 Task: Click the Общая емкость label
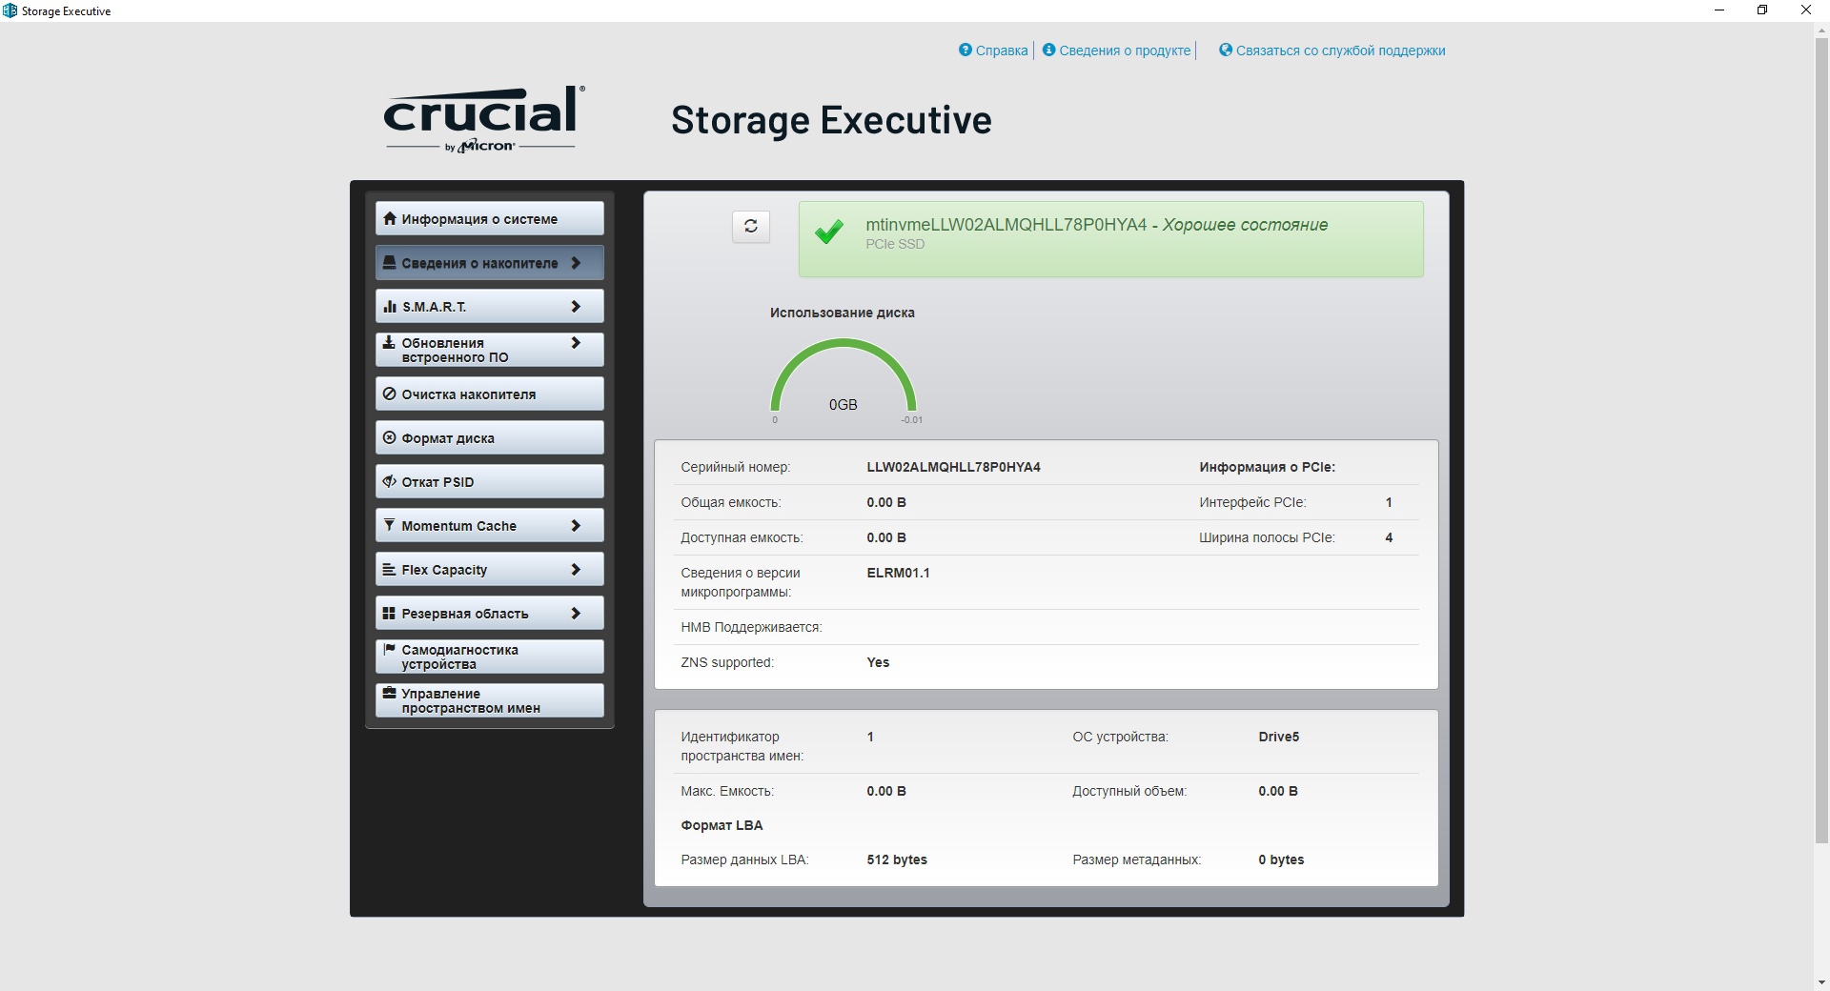pos(730,502)
